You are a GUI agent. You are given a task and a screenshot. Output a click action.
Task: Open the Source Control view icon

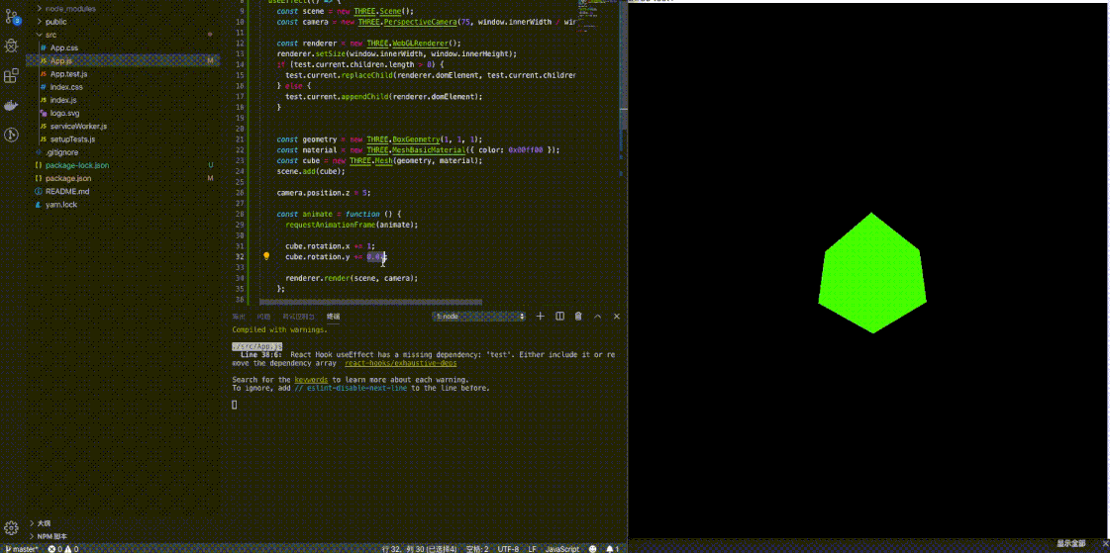coord(11,17)
